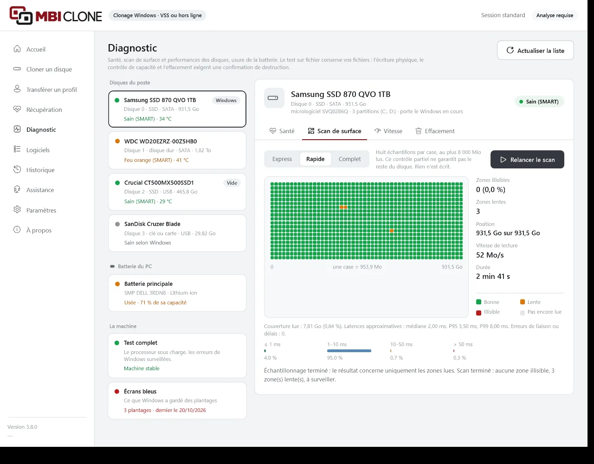Click Relancer le scan button
Image resolution: width=594 pixels, height=464 pixels.
pos(527,160)
